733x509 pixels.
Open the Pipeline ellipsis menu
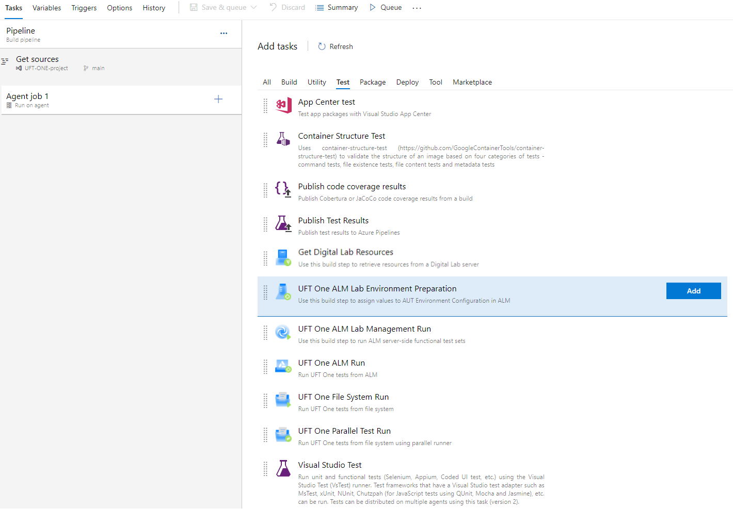pos(224,33)
